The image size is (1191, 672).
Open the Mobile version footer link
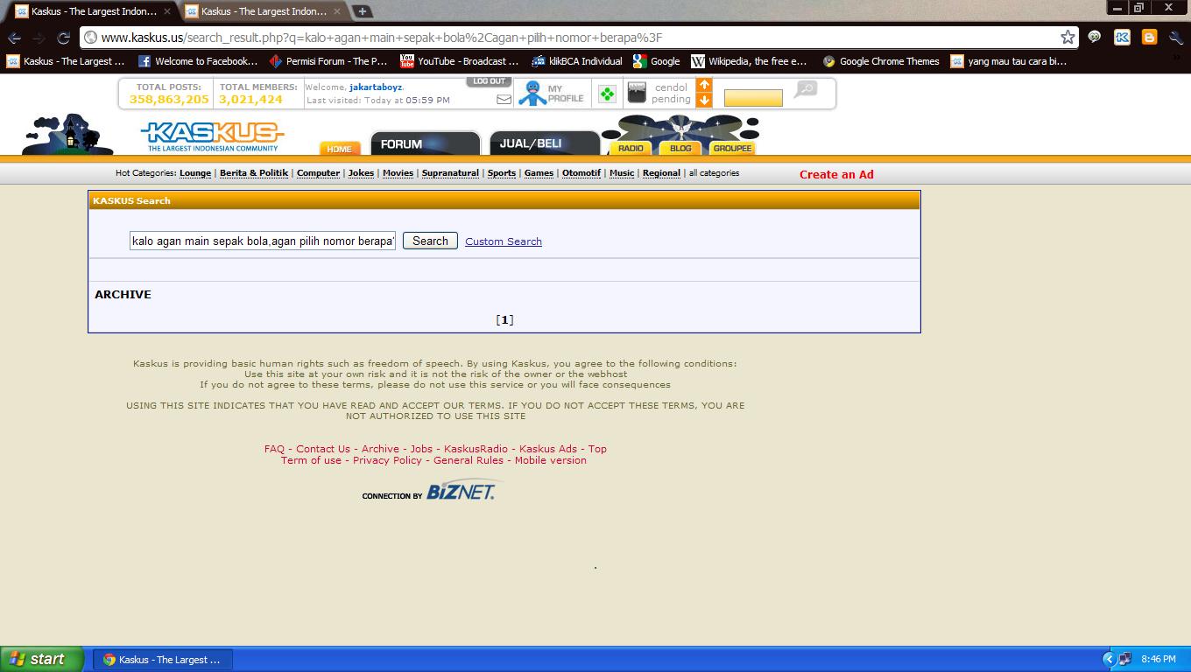(551, 460)
